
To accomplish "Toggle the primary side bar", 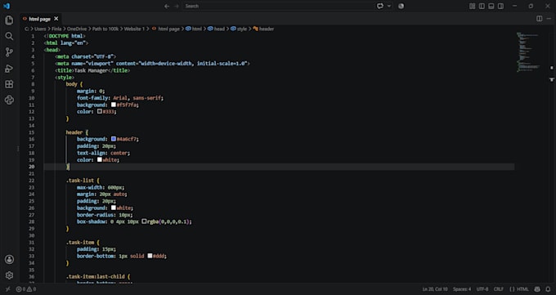I will [482, 6].
